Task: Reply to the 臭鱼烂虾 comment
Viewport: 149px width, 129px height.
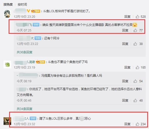Action: pos(127,67)
